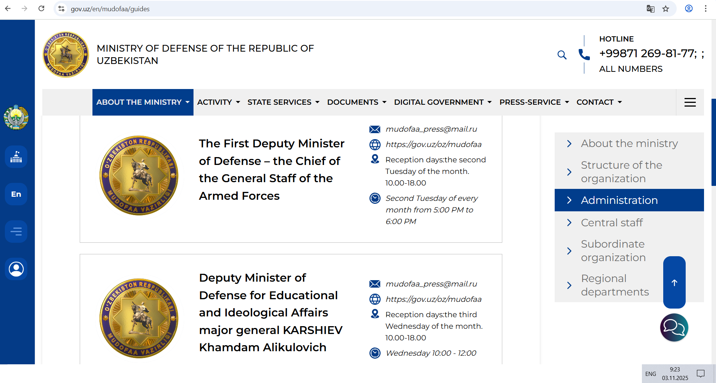Select Central staff in the side menu
716x383 pixels.
(612, 223)
